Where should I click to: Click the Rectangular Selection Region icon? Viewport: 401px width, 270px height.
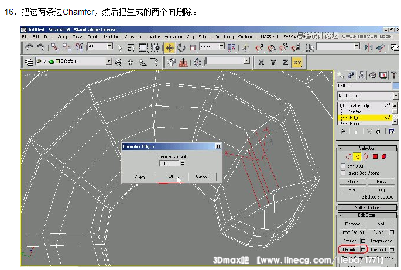click(143, 47)
